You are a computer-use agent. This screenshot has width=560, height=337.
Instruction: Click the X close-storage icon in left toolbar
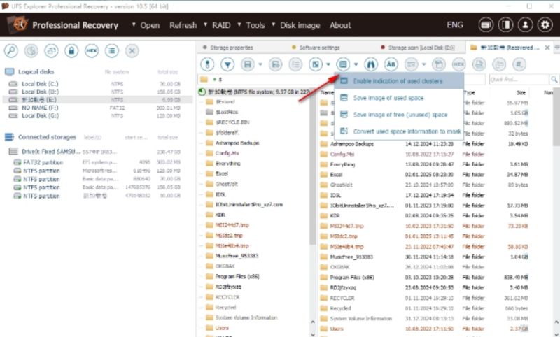tap(132, 50)
